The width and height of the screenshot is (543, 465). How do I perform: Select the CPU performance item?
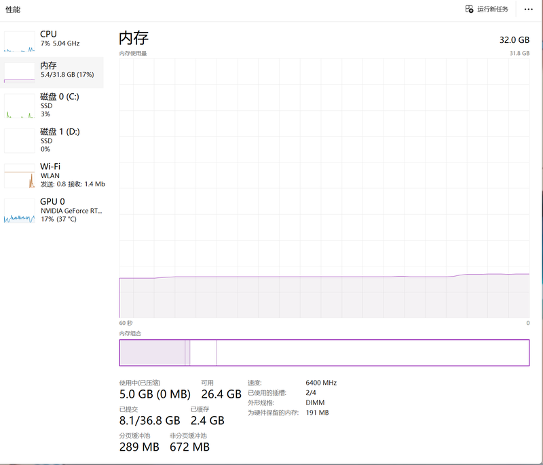point(52,41)
